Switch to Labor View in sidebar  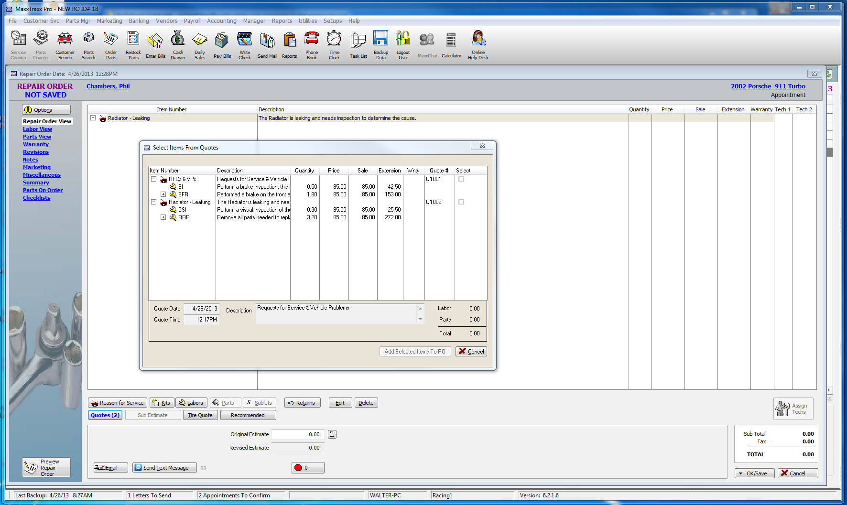tap(37, 129)
